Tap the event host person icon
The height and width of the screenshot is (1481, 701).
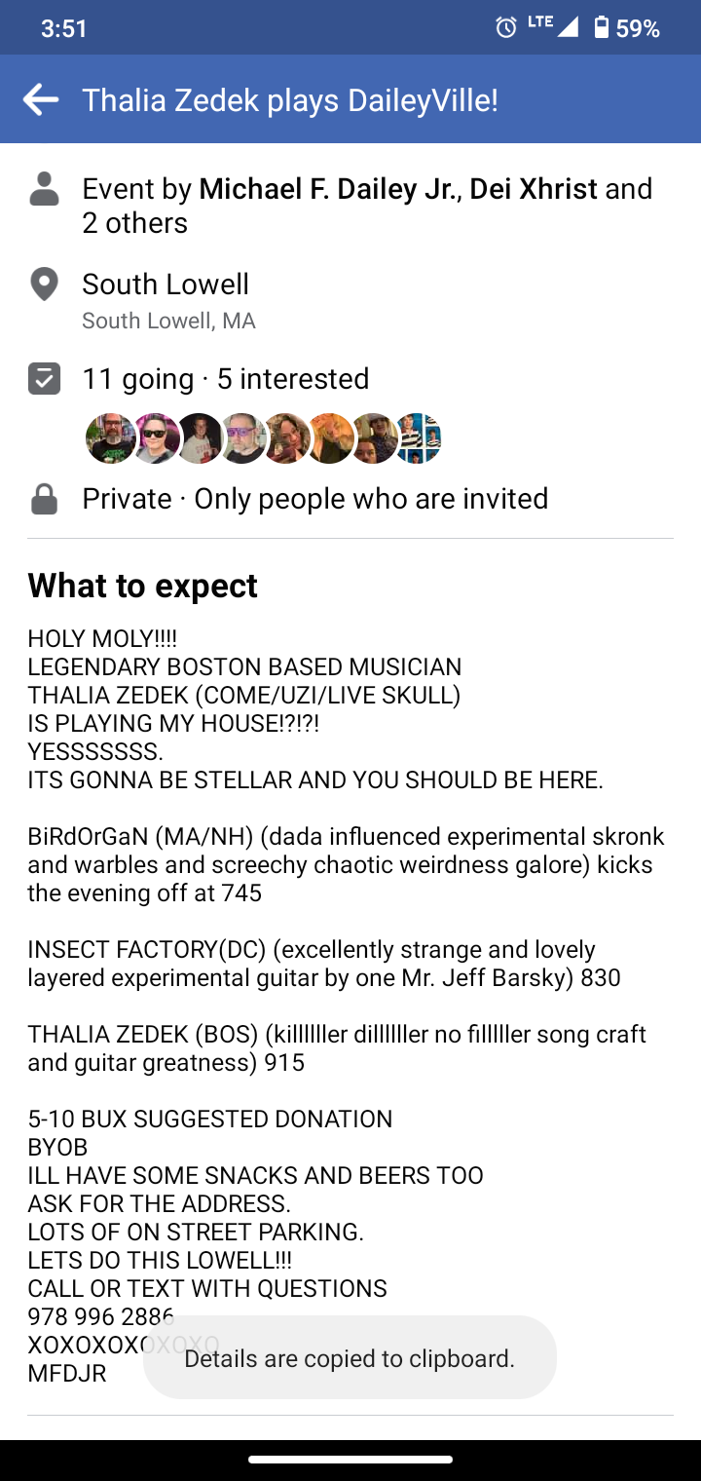45,189
